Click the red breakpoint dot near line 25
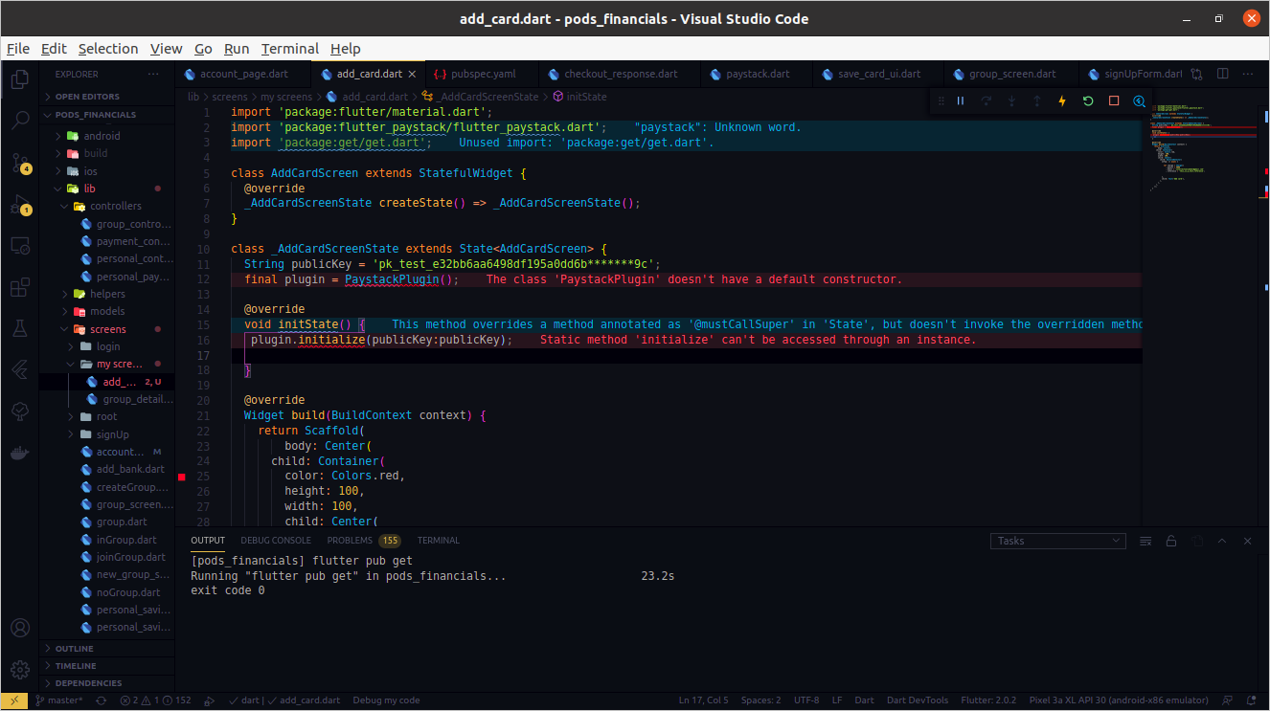 point(181,476)
